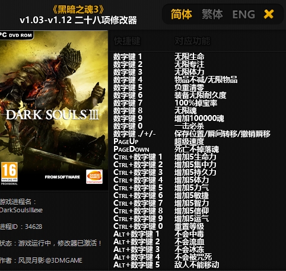
Task: Click 重置等级 function label
Action: [x=189, y=226]
